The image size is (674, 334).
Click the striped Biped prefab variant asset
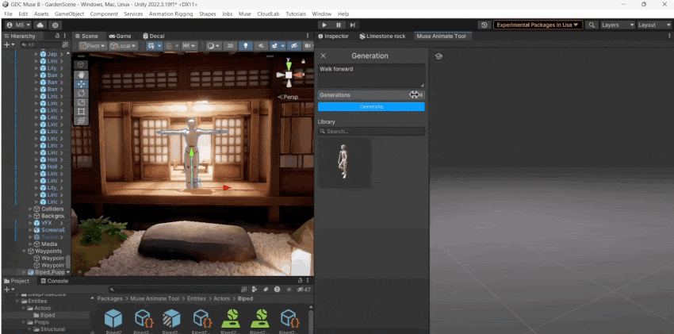click(172, 318)
